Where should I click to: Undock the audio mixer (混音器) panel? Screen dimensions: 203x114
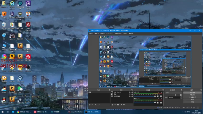coord(163,90)
